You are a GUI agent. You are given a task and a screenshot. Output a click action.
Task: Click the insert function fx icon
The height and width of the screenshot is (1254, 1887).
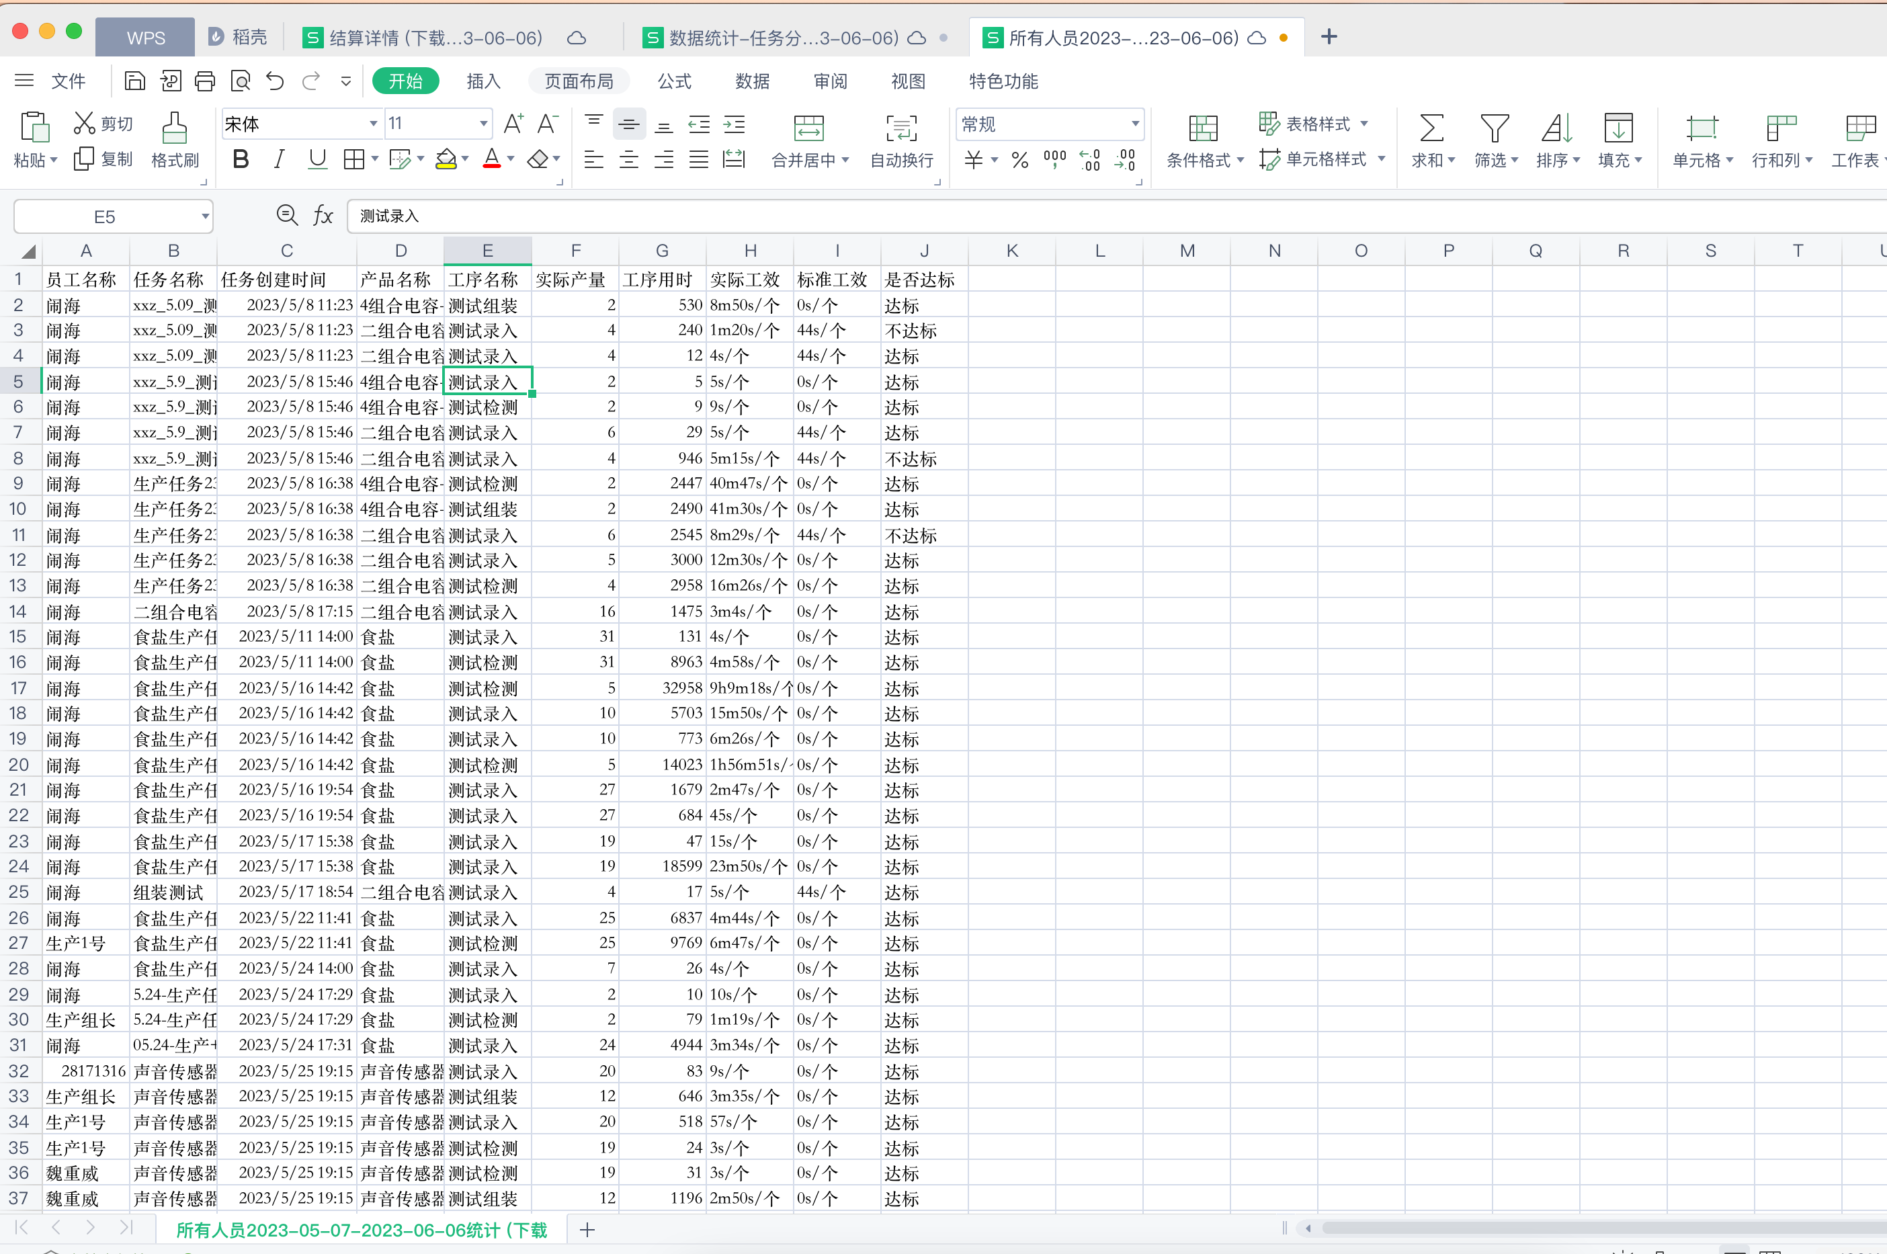323,215
